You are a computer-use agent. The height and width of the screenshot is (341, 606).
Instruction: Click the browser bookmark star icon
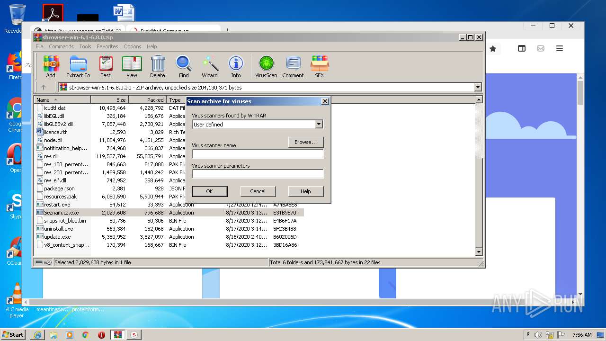point(493,48)
